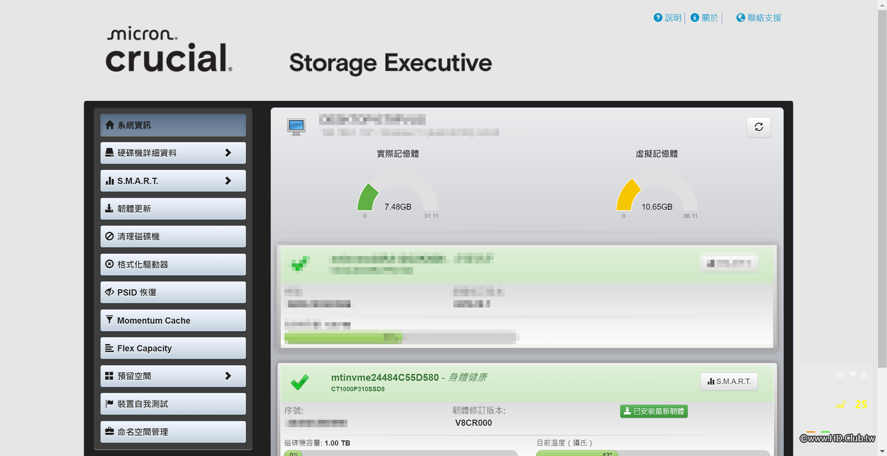Screen dimensions: 887x456
Task: Click the refresh icon button
Action: (758, 127)
